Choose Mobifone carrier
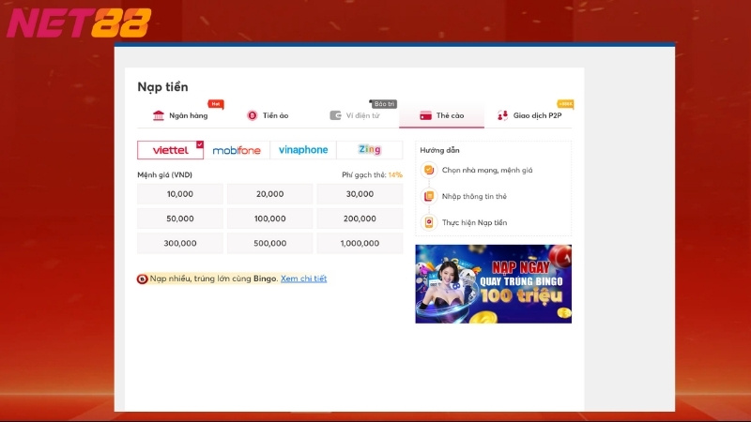 [237, 150]
